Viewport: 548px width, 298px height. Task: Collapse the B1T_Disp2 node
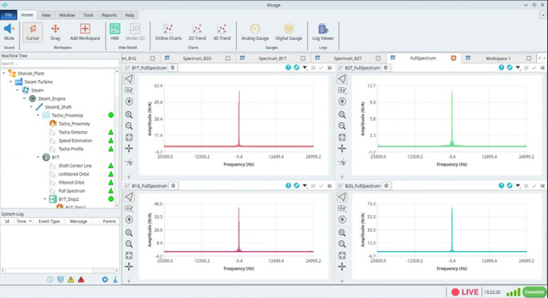(45, 199)
